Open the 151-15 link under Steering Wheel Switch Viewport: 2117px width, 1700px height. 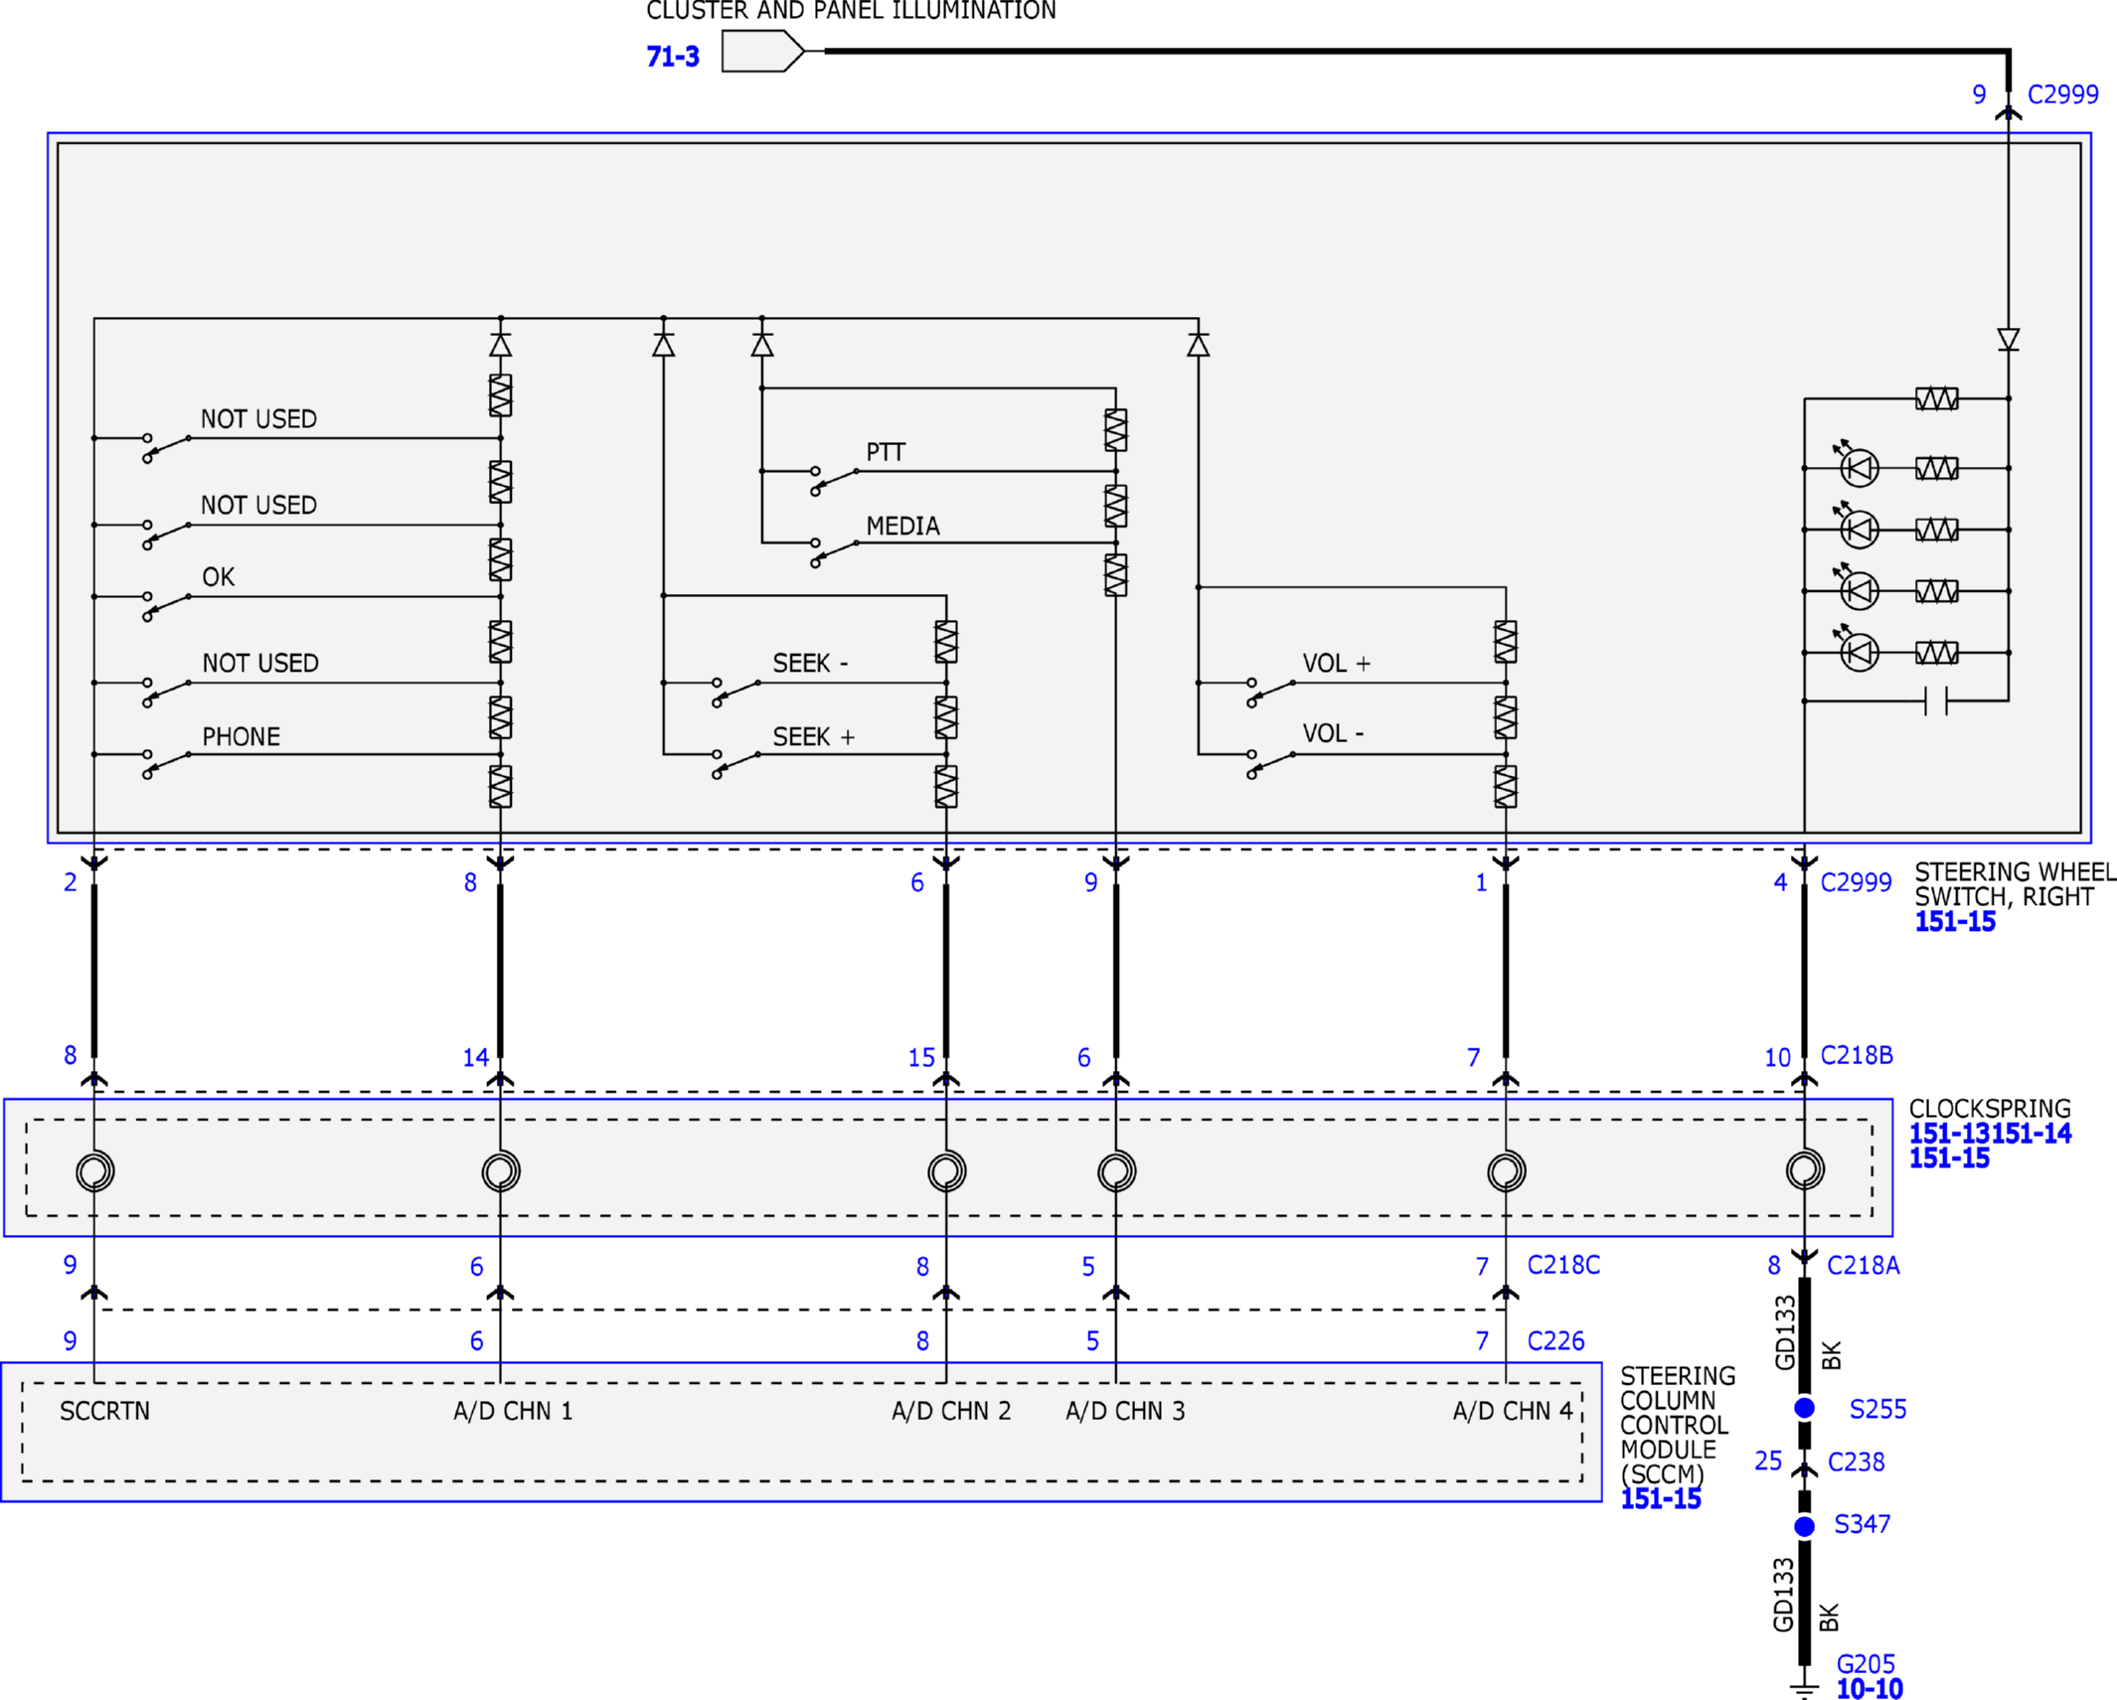tap(1954, 922)
